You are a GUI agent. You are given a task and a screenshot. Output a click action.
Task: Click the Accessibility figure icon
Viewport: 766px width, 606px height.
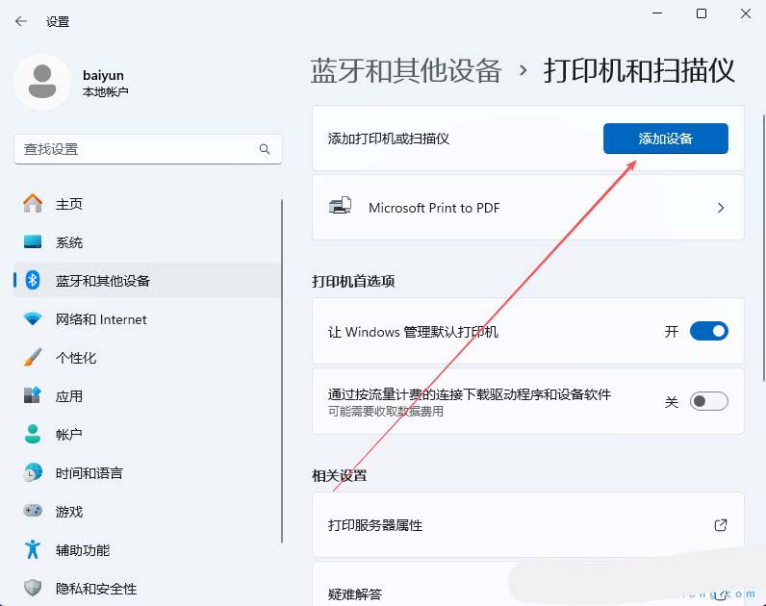(33, 549)
